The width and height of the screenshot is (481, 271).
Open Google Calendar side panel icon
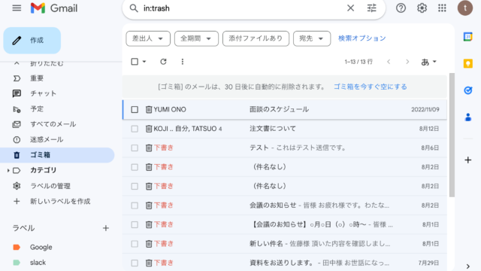pyautogui.click(x=467, y=37)
